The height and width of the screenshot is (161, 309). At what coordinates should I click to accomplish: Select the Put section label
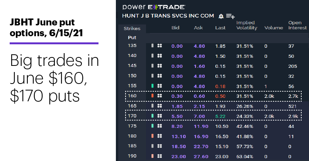[132, 37]
